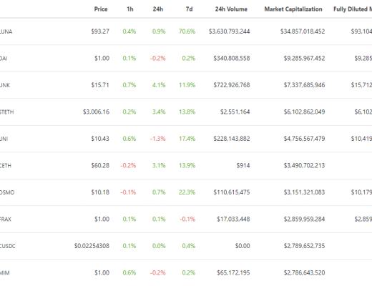Select LUNA's 70.6% seven-day change

(187, 31)
